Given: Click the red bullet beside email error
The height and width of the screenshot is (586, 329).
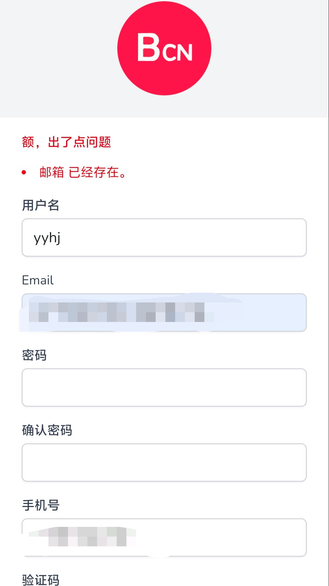Looking at the screenshot, I should click(x=24, y=173).
